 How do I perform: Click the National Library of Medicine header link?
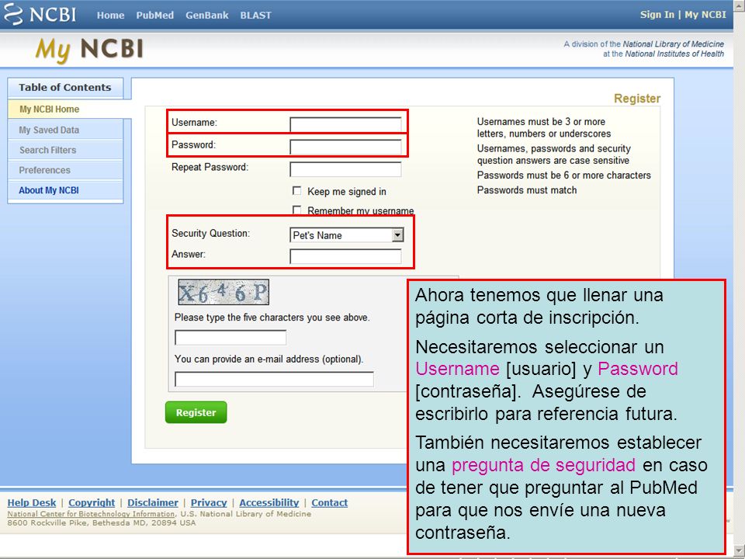[x=674, y=43]
